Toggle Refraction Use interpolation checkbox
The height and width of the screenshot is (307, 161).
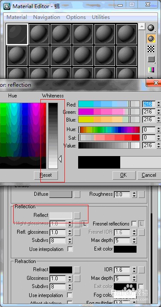70,295
